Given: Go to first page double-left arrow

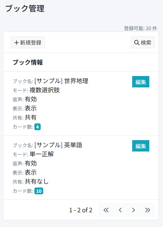Looking at the screenshot, I should click(x=106, y=210).
